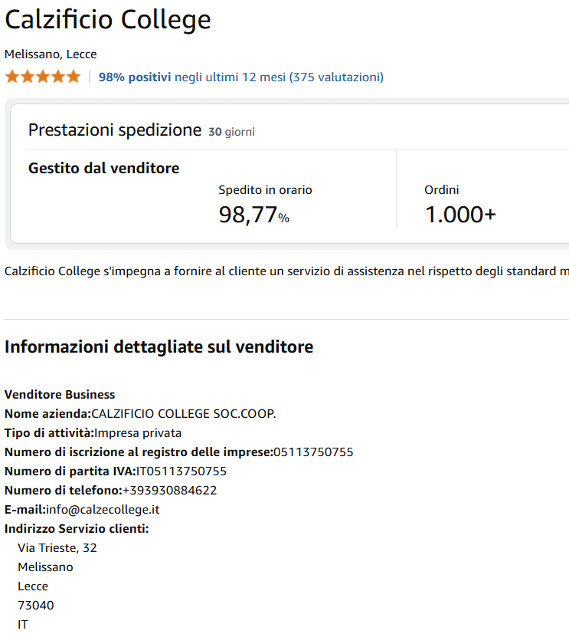Click the Gestito dal venditore label
Viewport: 569px width, 634px height.
pos(103,168)
